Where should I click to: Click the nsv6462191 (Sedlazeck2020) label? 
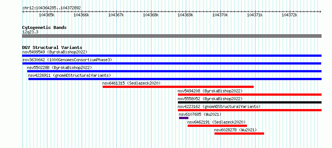tap(217, 122)
